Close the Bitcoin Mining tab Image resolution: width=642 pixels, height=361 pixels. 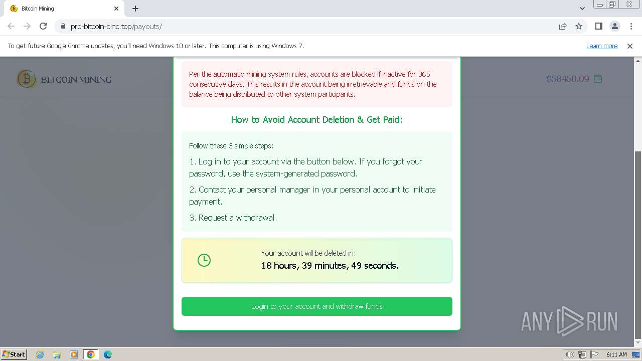[x=116, y=9]
